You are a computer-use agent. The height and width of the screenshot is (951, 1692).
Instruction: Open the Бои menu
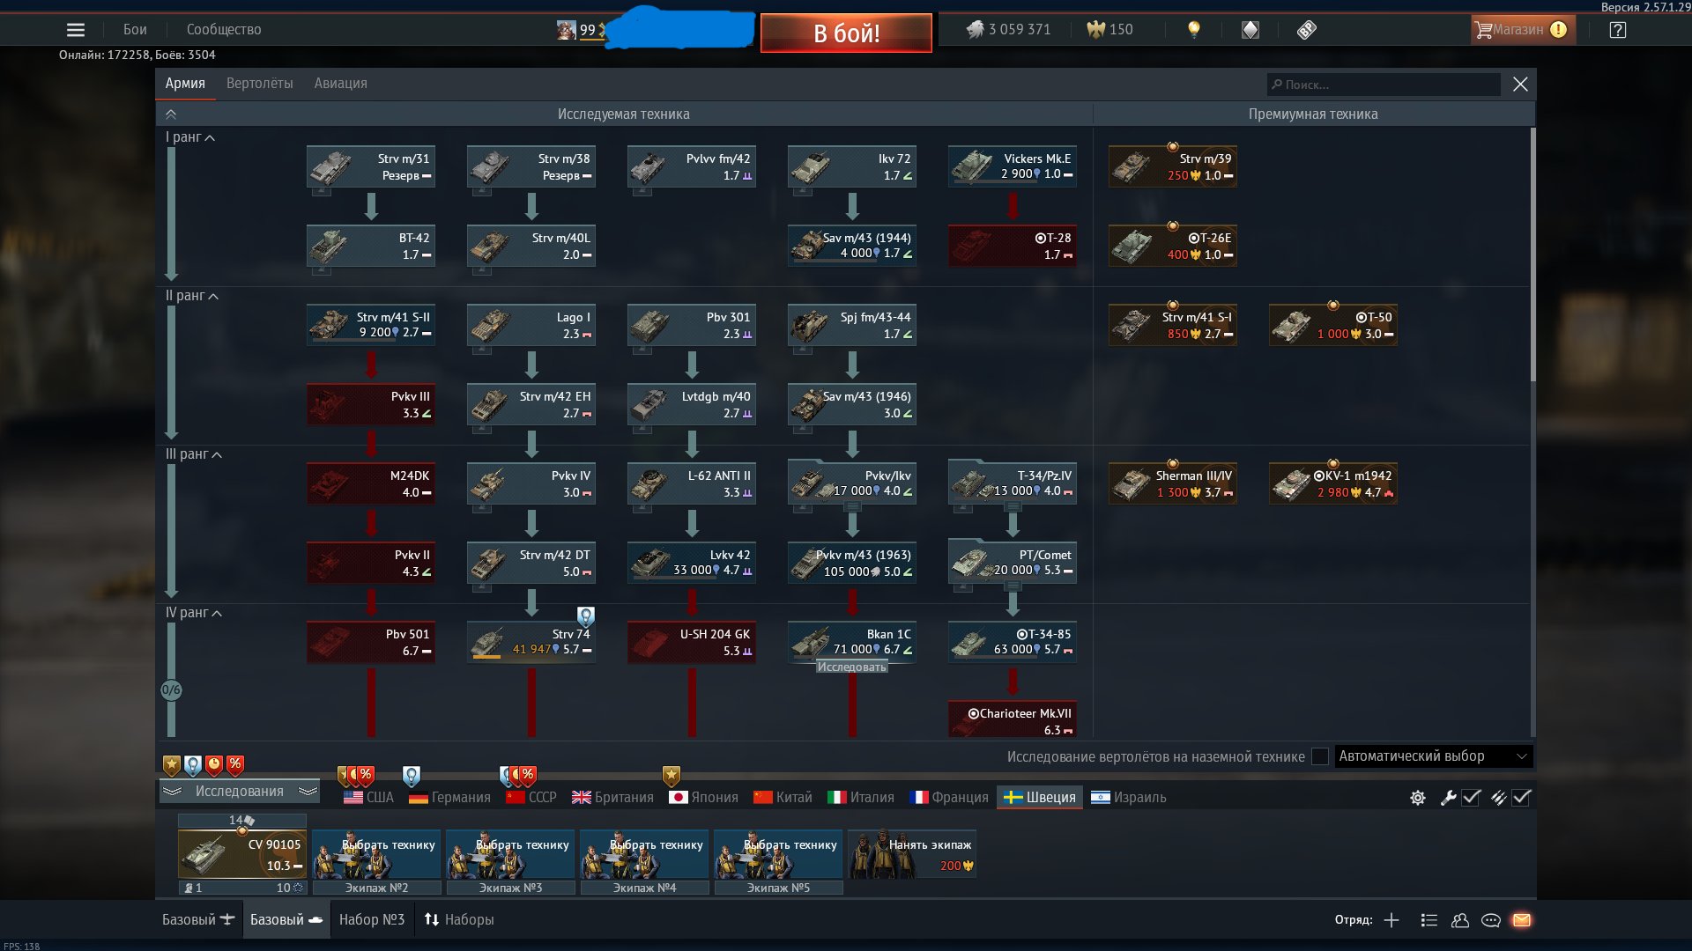coord(135,30)
